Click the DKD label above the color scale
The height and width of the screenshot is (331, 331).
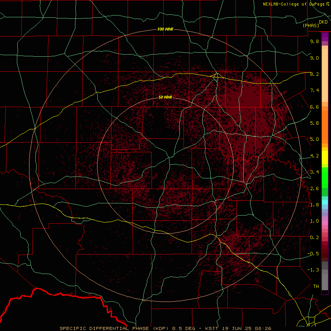click(323, 22)
